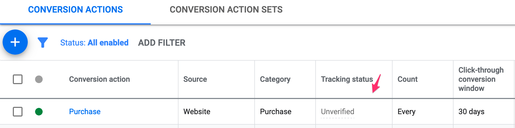515x128 pixels.
Task: Click Click-through conversion window column header
Action: [x=481, y=79]
